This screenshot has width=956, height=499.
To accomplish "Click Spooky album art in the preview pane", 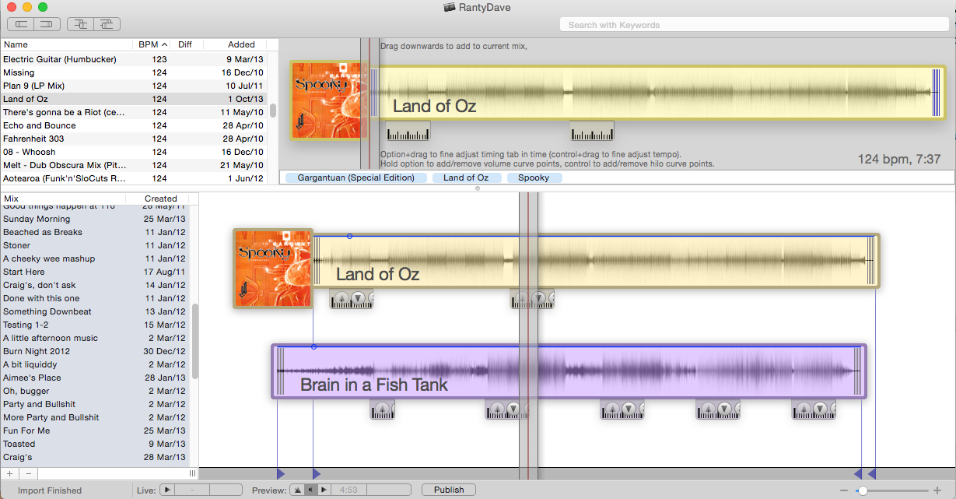I will pos(330,100).
